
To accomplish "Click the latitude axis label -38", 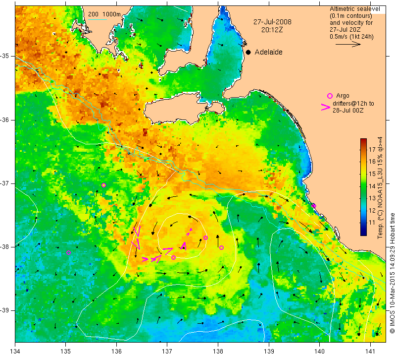I will point(5,247).
